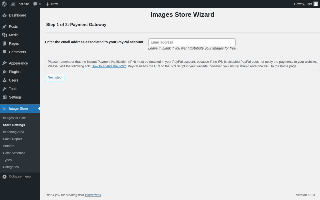Click the plus New icon in admin bar
This screenshot has height=200, width=320.
tap(47, 4)
